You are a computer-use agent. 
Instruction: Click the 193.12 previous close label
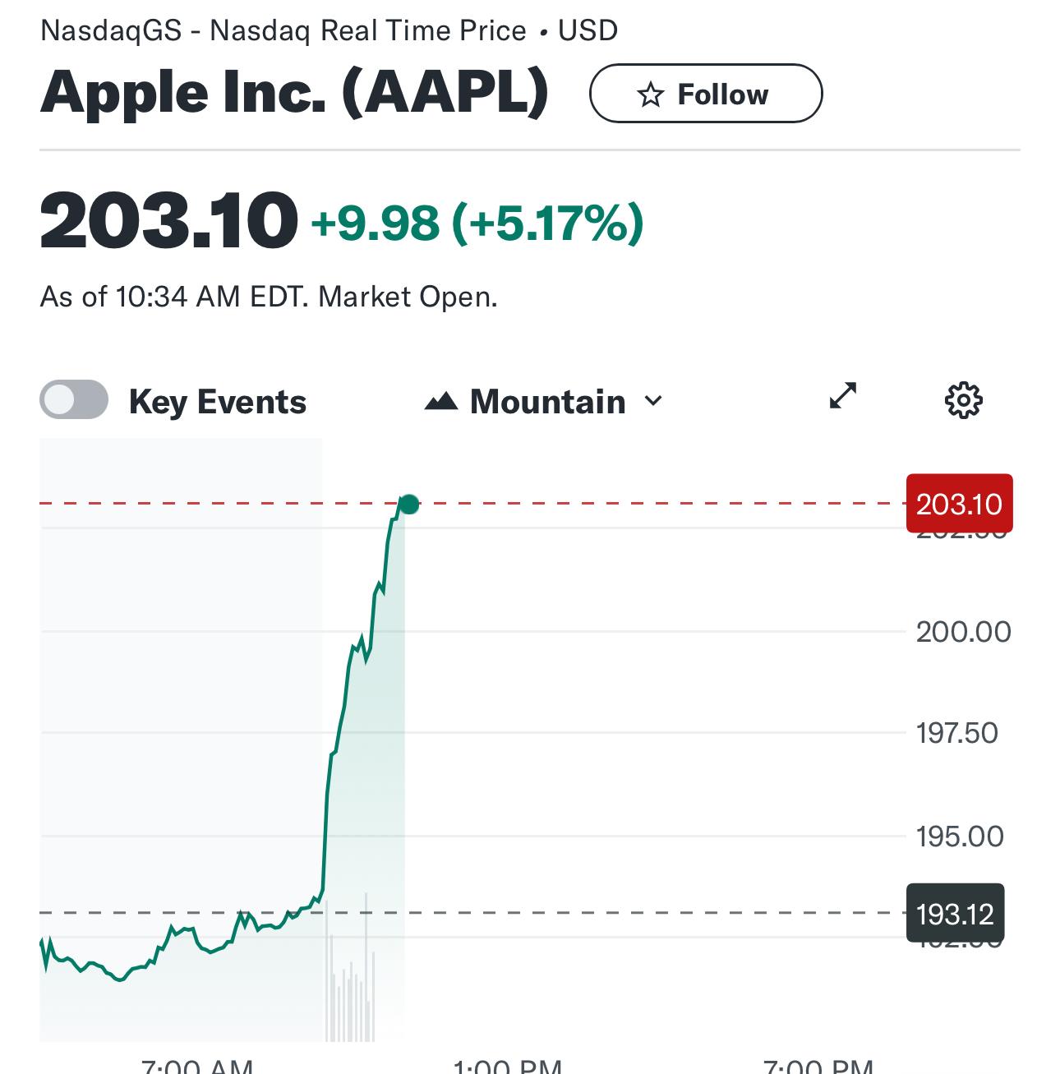(955, 913)
